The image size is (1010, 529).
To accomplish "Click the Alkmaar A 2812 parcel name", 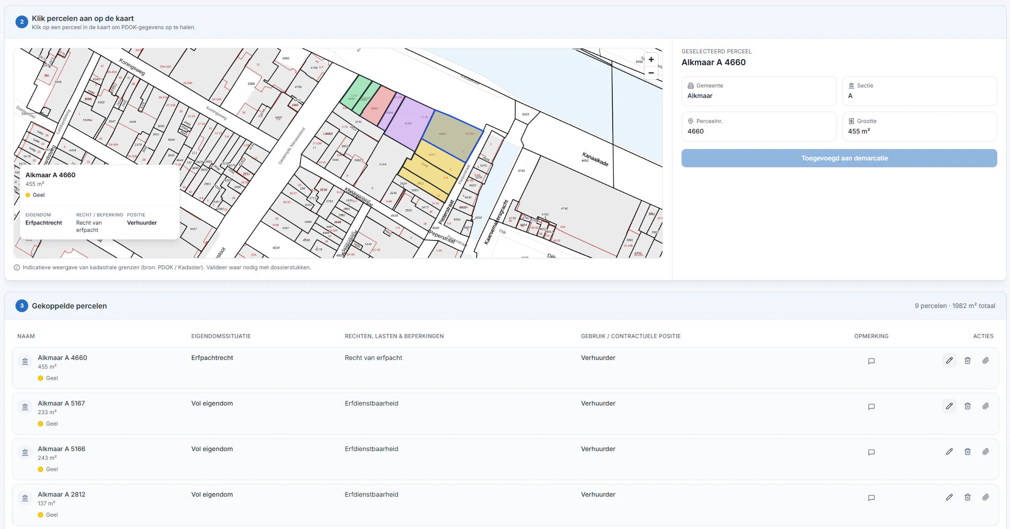I will (x=62, y=494).
